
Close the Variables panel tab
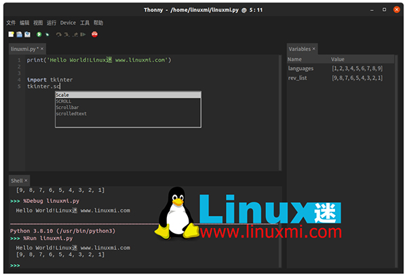(x=314, y=49)
